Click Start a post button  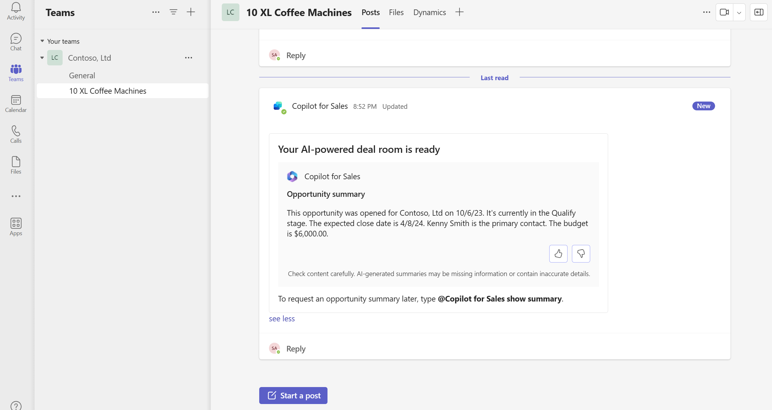[x=294, y=395]
